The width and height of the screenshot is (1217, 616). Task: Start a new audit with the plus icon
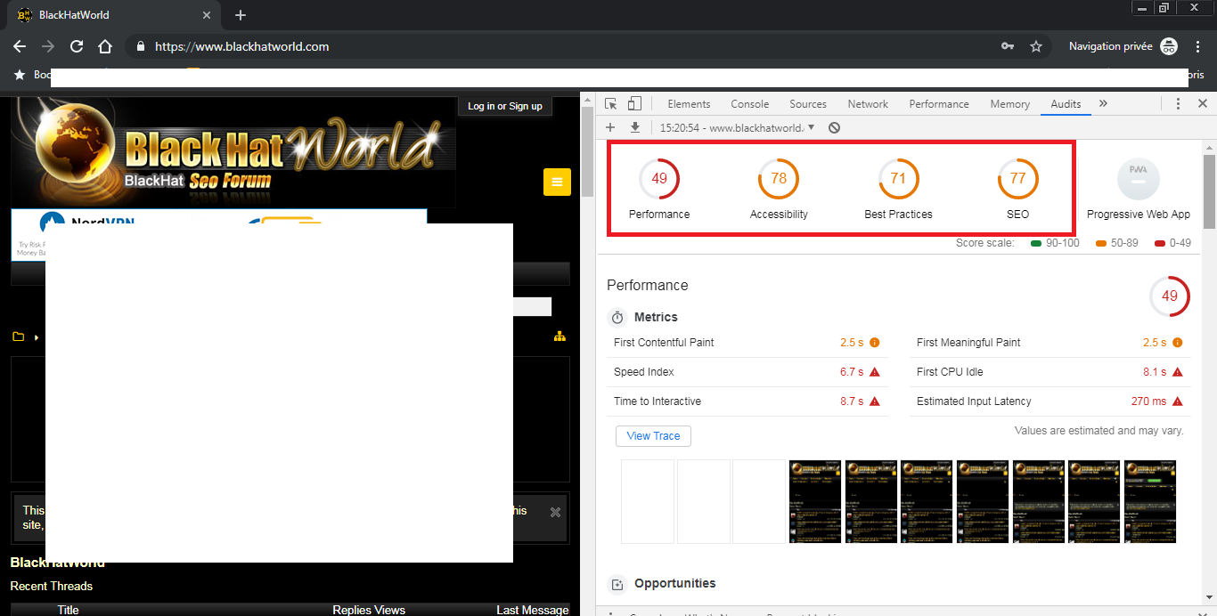pyautogui.click(x=610, y=127)
